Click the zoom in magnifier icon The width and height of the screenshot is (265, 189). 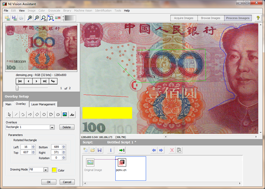tap(30, 18)
